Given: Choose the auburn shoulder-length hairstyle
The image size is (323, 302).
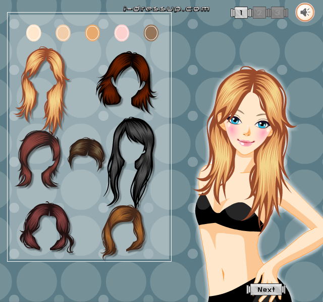Looking at the screenshot, I should (126, 82).
